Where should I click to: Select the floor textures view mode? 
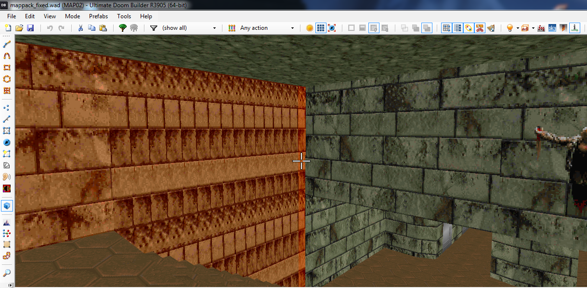pyautogui.click(x=374, y=28)
